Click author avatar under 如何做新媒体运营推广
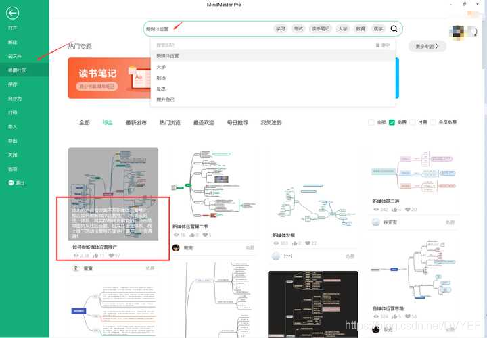The width and height of the screenshot is (487, 338). (x=76, y=268)
